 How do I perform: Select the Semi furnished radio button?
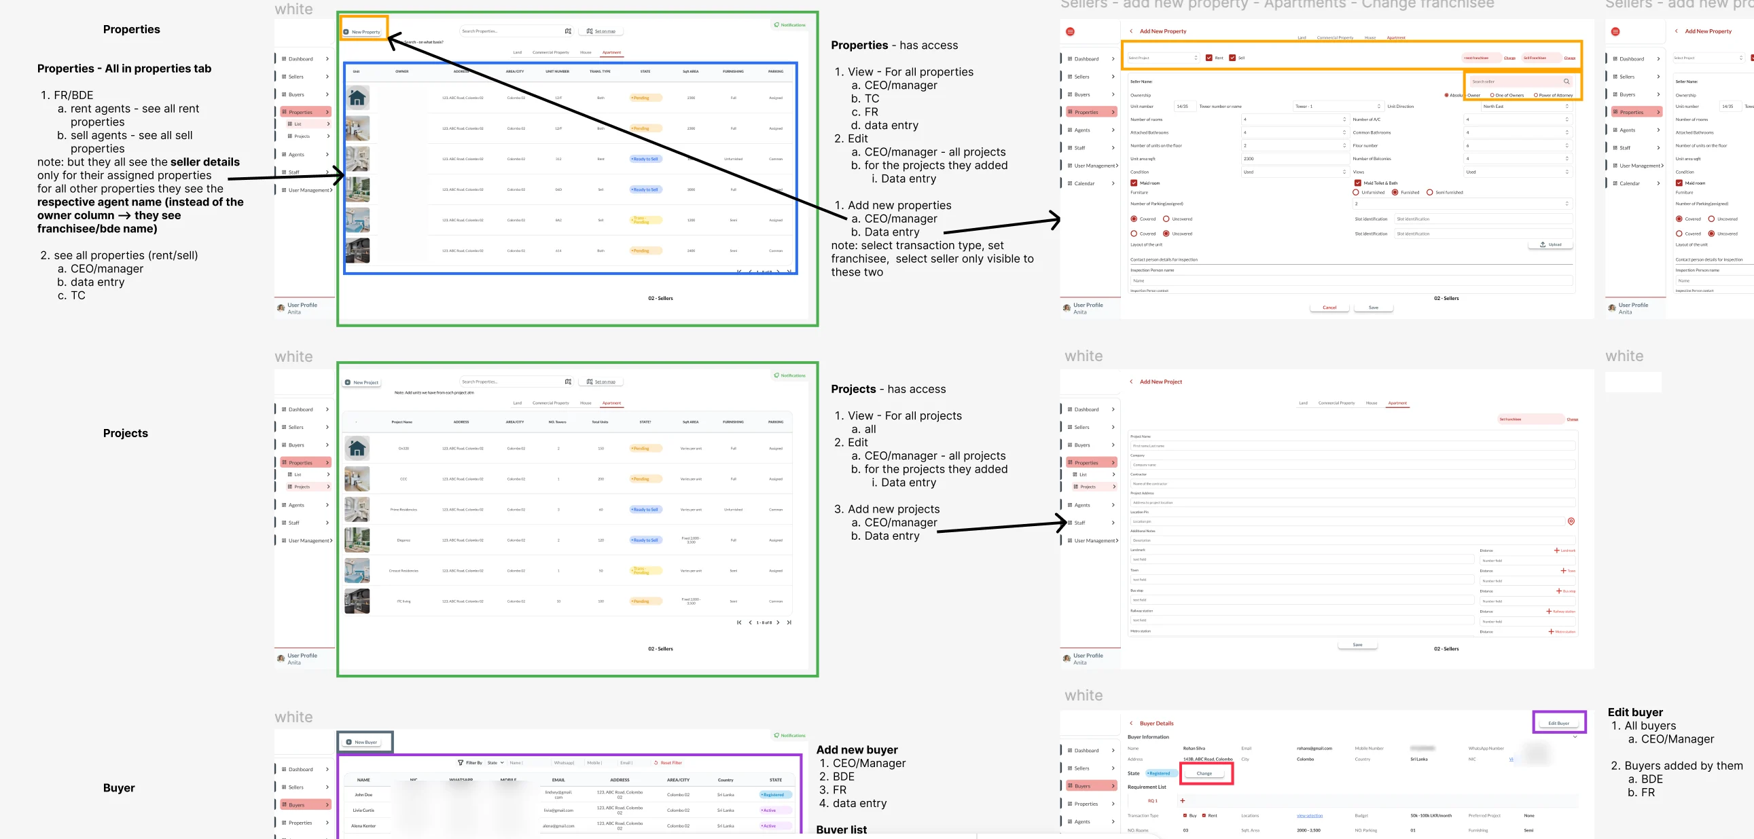point(1430,193)
